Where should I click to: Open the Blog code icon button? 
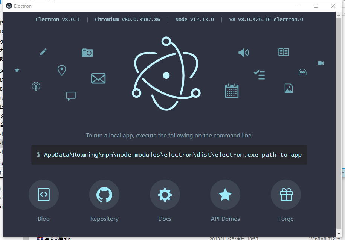[x=44, y=195]
